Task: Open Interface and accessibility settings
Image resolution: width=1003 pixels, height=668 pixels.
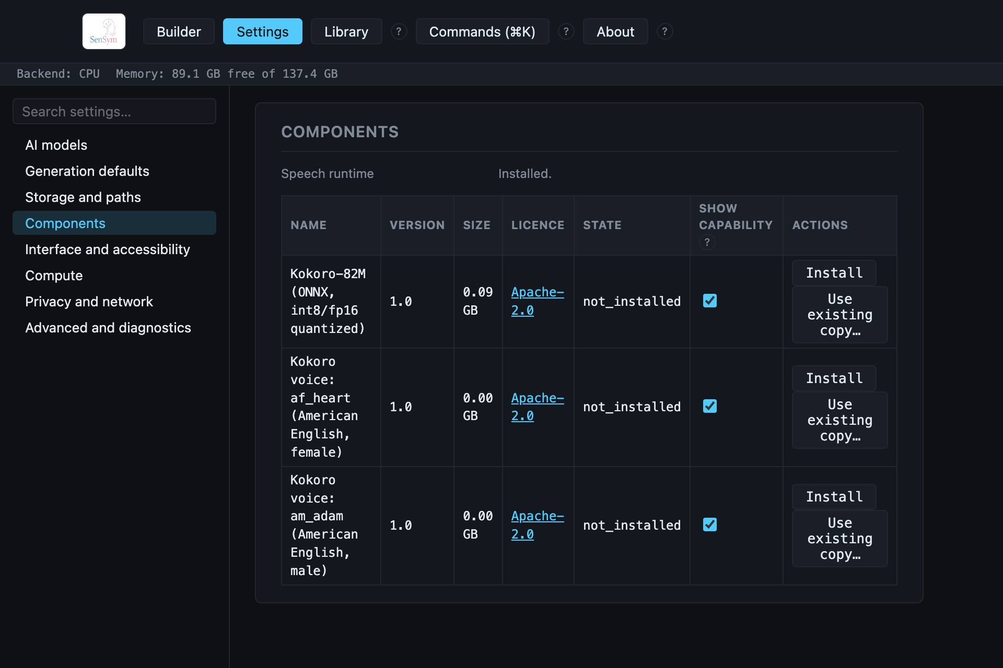Action: 114,249
